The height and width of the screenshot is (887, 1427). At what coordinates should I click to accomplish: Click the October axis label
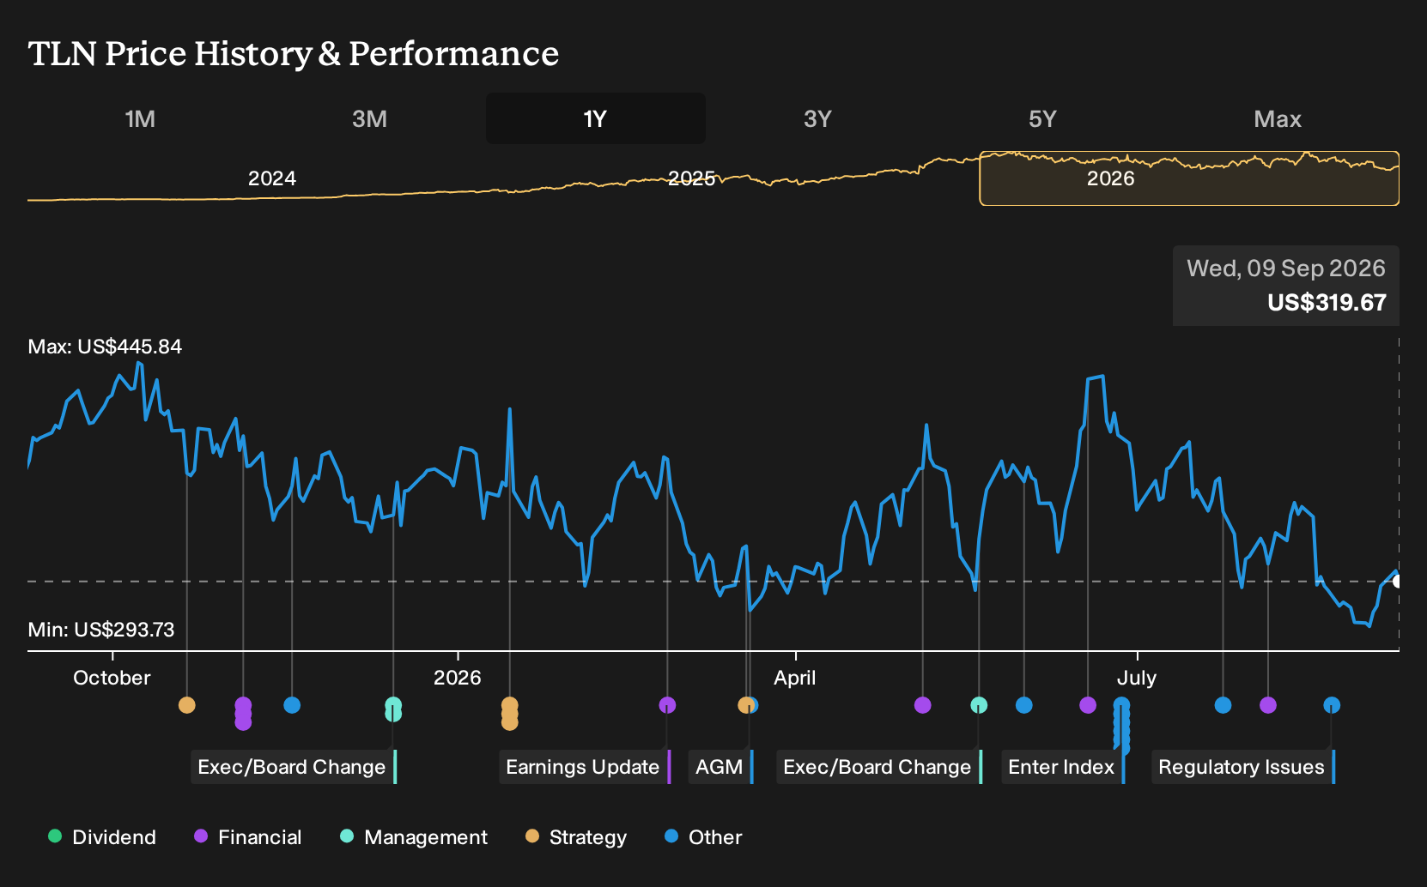tap(112, 678)
